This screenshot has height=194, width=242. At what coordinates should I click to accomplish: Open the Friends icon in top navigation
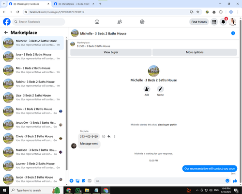[120, 22]
